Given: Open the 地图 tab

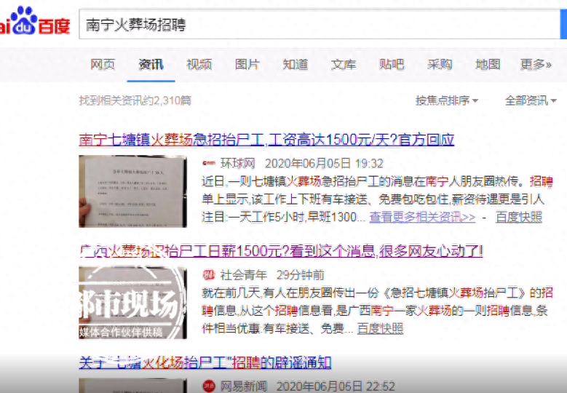Looking at the screenshot, I should [x=488, y=64].
